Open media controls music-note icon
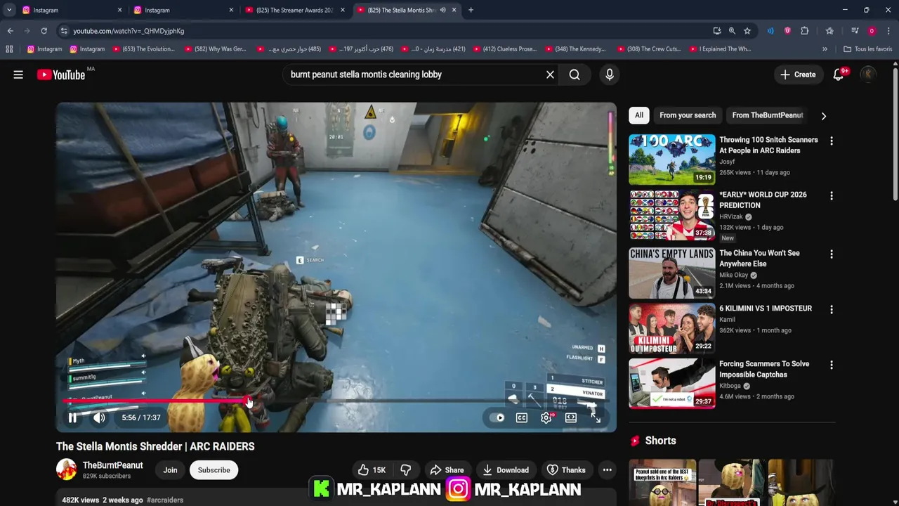899x506 pixels. 855,31
